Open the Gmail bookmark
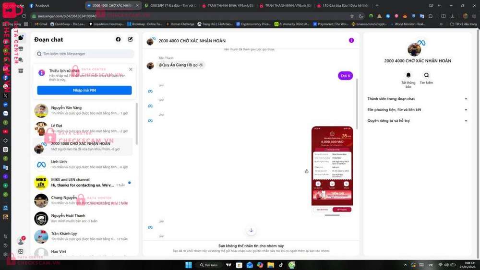 tap(41, 24)
